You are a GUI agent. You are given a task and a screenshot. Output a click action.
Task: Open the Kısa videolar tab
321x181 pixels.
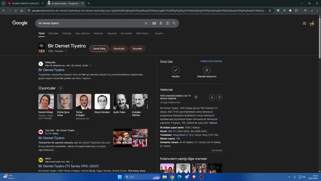point(83,33)
